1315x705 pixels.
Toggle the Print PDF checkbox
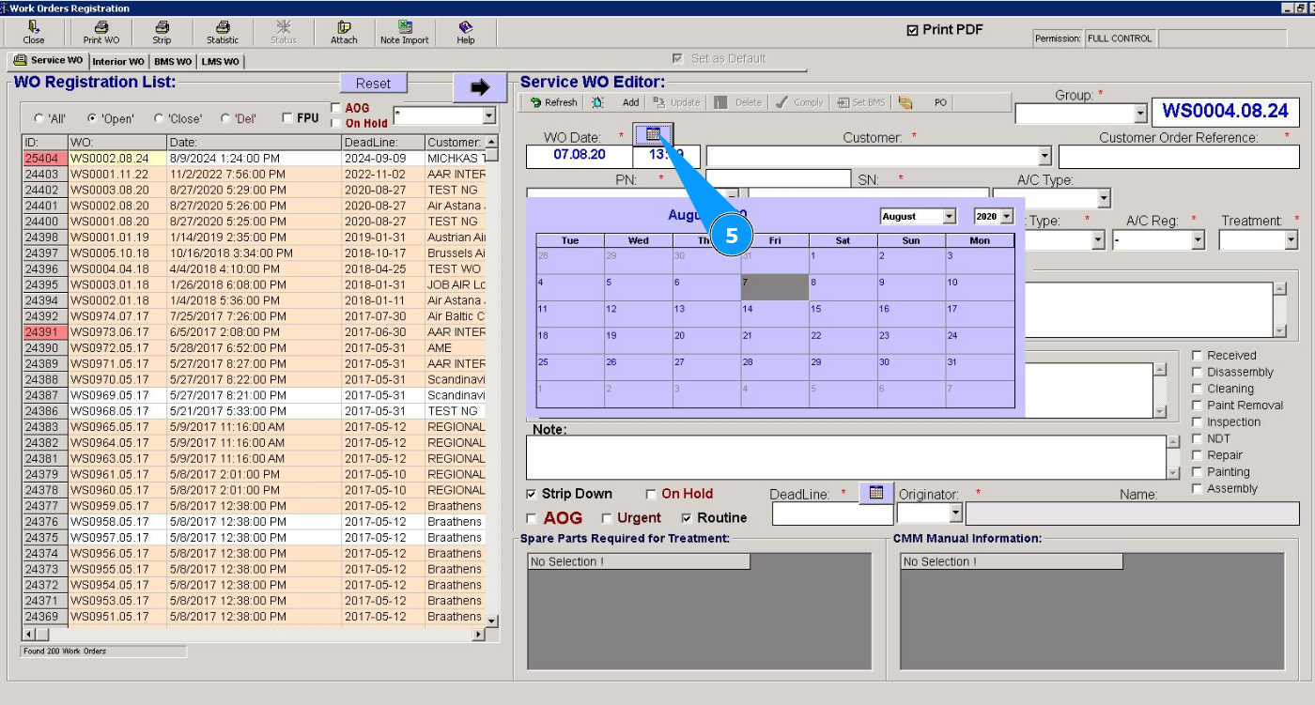pyautogui.click(x=912, y=30)
